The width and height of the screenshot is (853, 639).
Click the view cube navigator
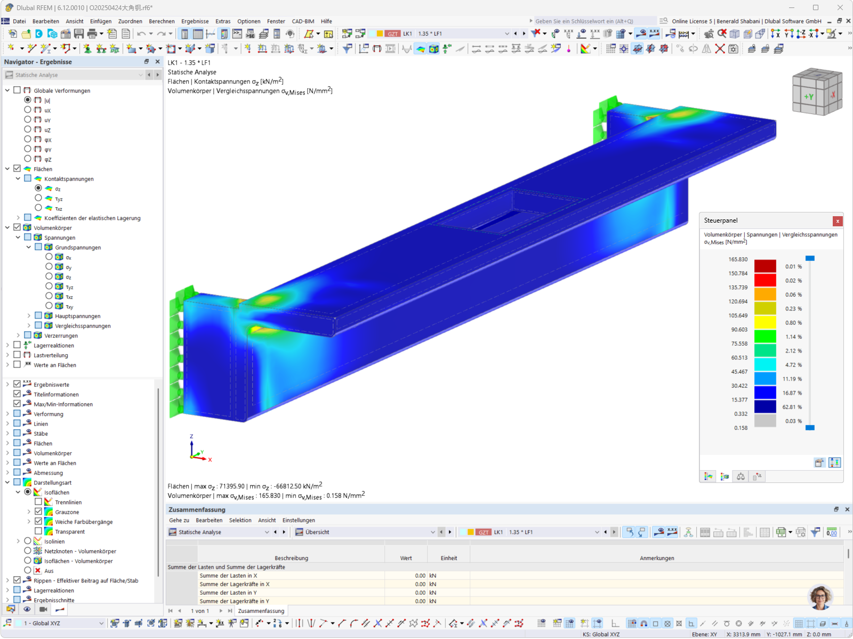817,92
